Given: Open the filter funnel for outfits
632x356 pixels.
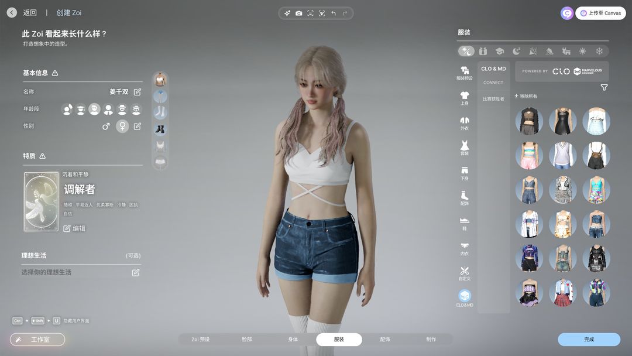Looking at the screenshot, I should click(604, 87).
